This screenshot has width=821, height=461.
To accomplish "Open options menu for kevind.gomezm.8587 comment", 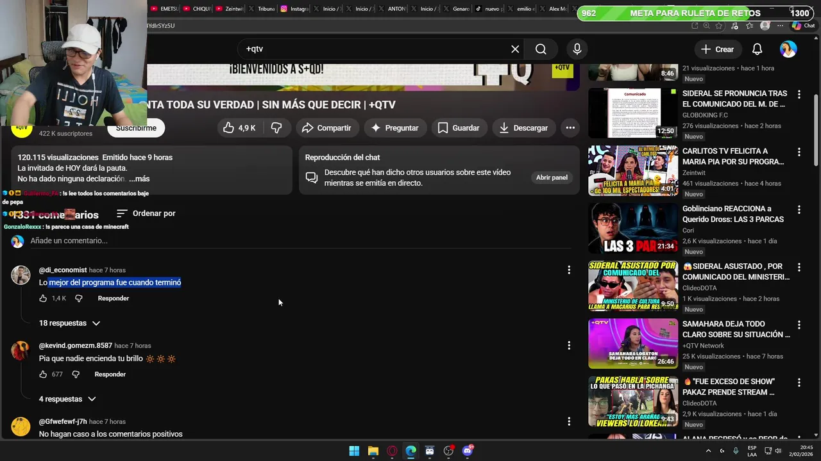I will coord(568,346).
